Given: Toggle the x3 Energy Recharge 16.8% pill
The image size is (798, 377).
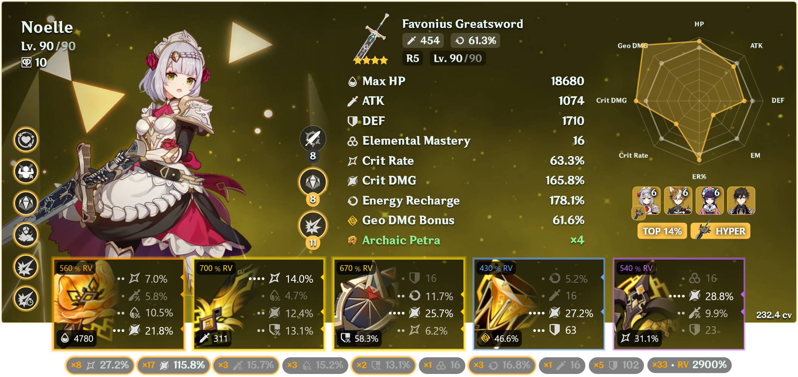Looking at the screenshot, I should point(502,365).
